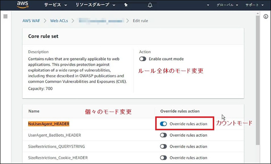Click the Edit rule breadcrumb text

coord(140,21)
